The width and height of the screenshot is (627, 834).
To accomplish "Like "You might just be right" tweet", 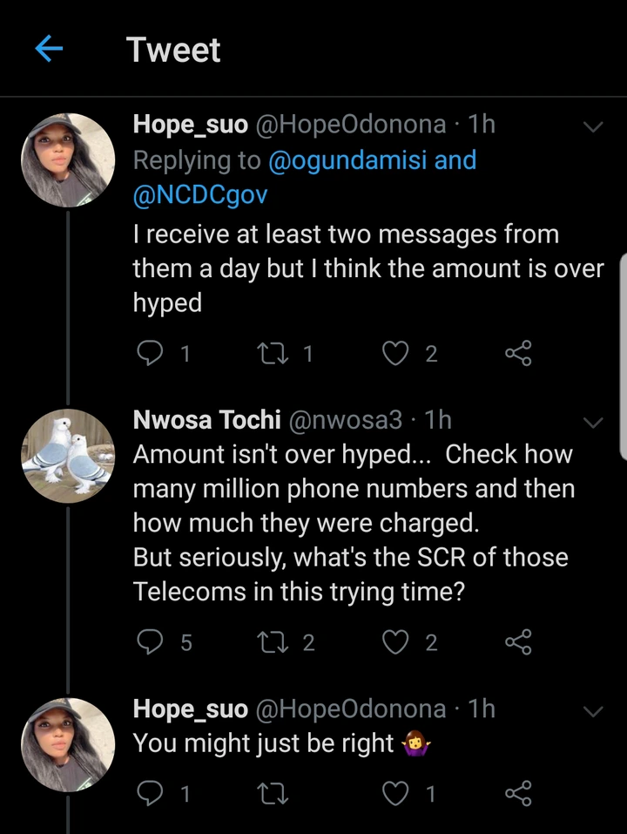I will pos(396,792).
